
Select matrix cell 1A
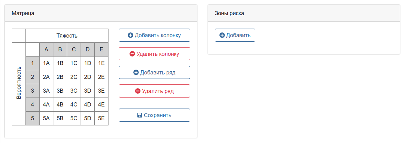click(x=46, y=63)
